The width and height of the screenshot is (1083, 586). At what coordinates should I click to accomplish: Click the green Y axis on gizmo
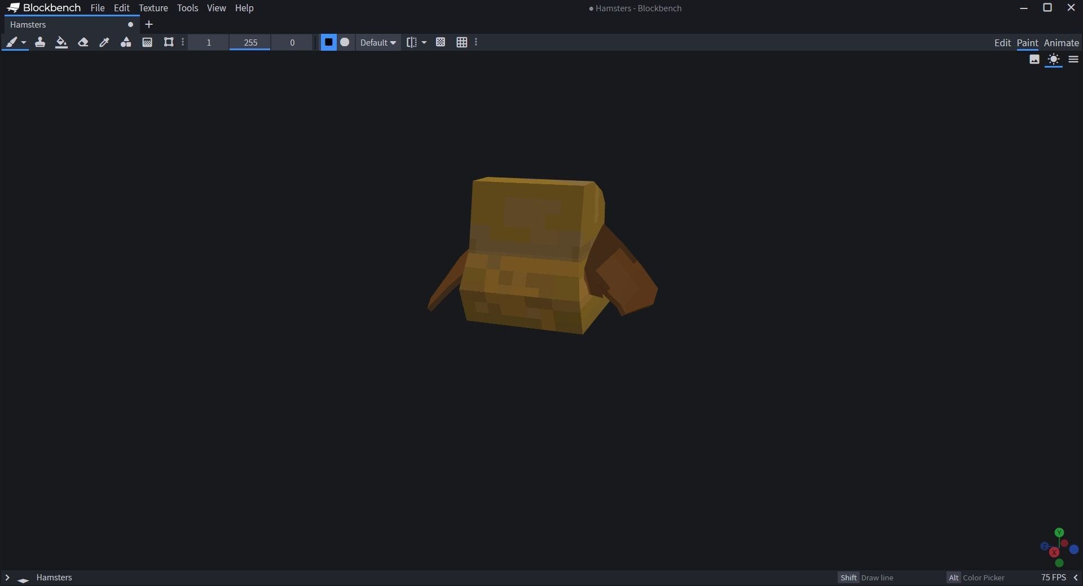[x=1059, y=532]
